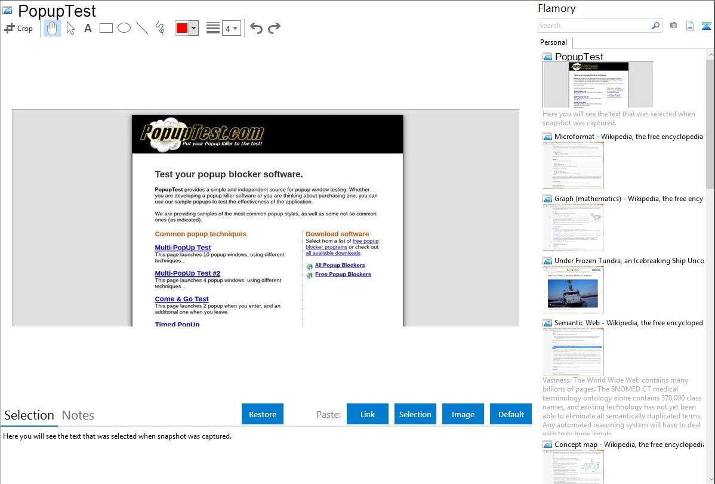Select the straight line tool
The width and height of the screenshot is (715, 484).
click(x=142, y=28)
